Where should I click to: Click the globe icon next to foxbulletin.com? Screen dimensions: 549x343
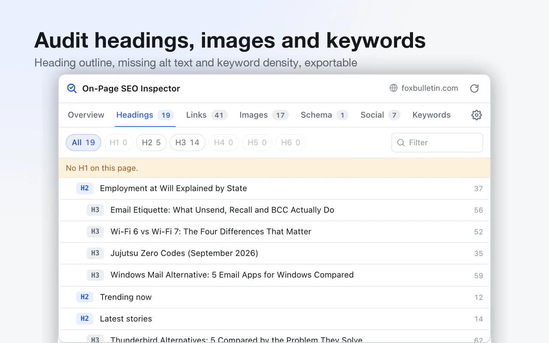tap(393, 88)
